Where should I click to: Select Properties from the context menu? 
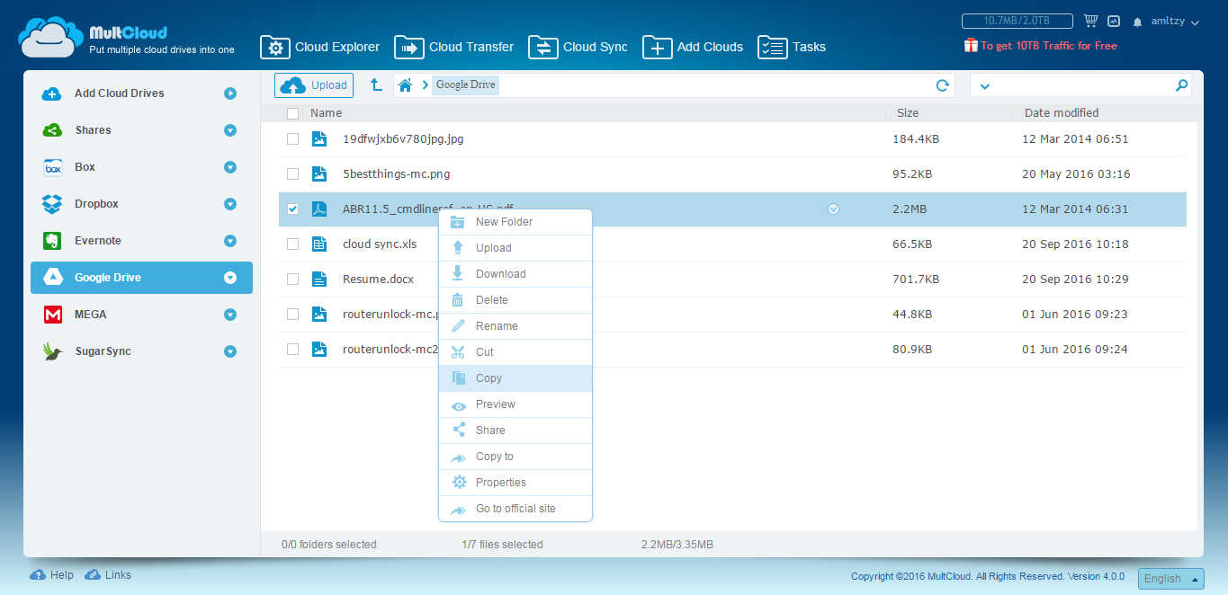point(500,483)
